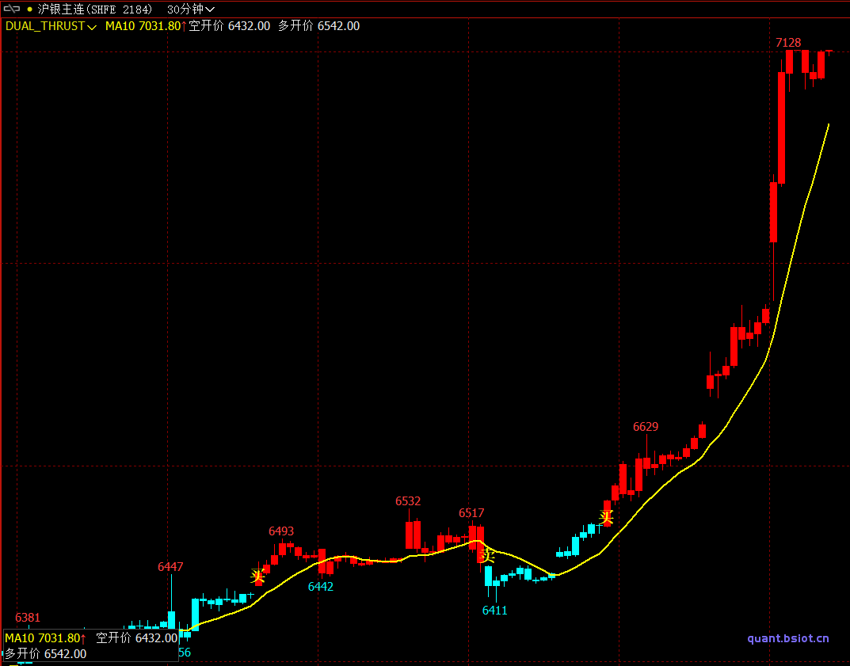Click the first 买 buy signal below 6493
This screenshot has width=850, height=666.
coord(257,577)
